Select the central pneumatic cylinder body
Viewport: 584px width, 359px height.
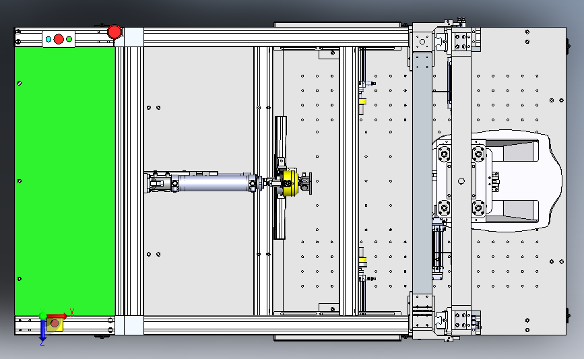click(x=214, y=183)
